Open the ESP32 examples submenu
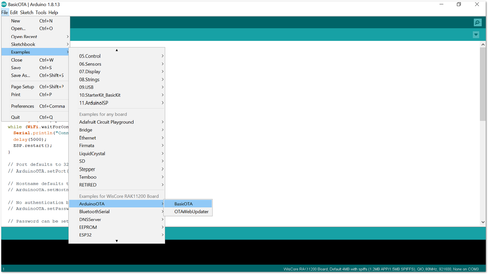This screenshot has height=274, width=488. [117, 235]
